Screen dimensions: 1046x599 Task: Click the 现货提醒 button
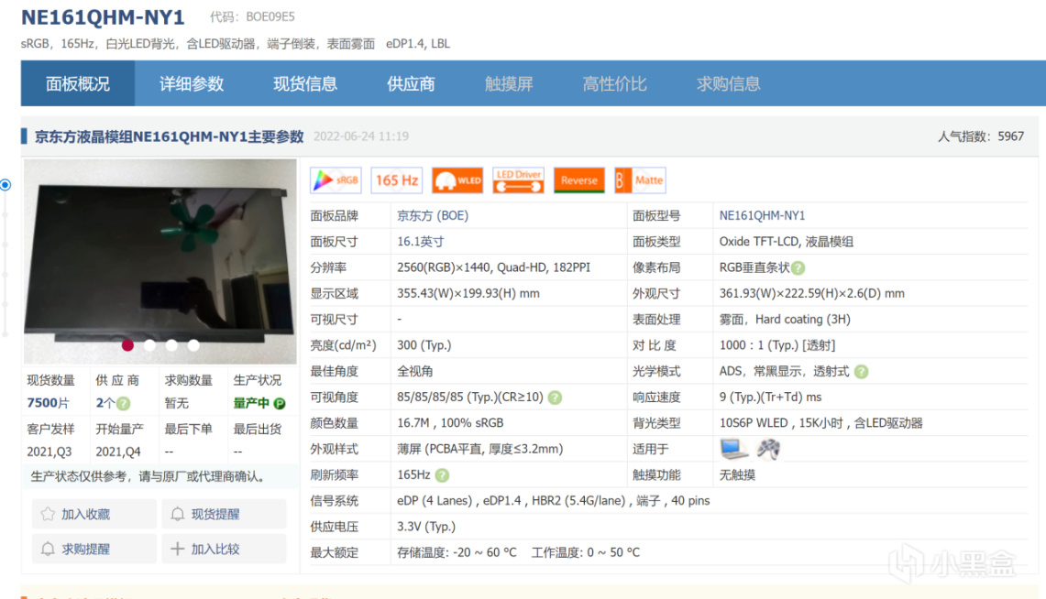click(224, 514)
